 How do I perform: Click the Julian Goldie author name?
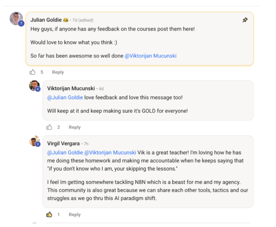(x=46, y=20)
